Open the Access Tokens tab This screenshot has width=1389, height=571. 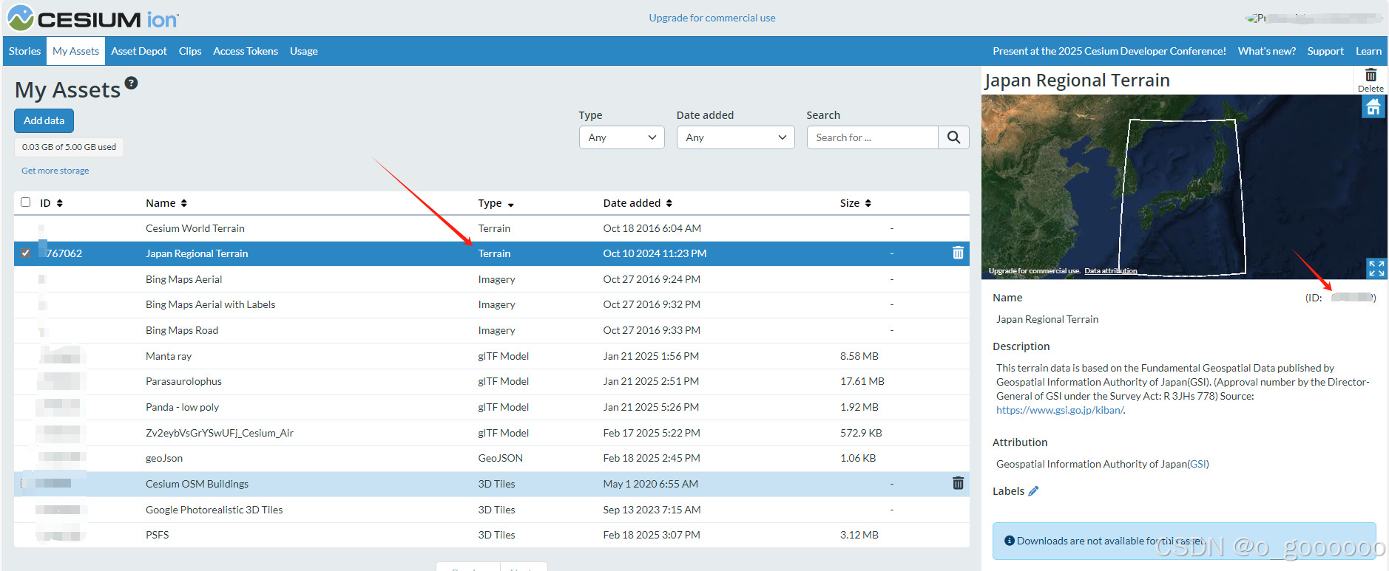click(246, 51)
